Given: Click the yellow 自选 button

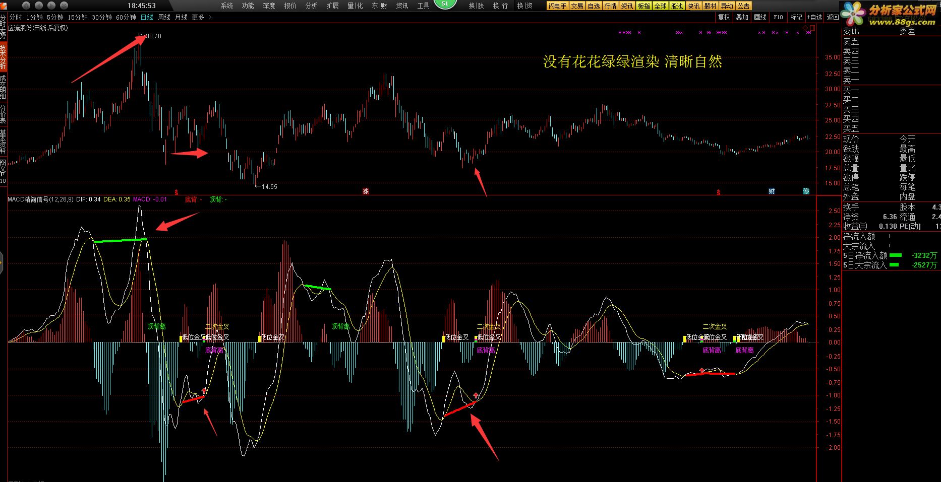Looking at the screenshot, I should point(594,6).
